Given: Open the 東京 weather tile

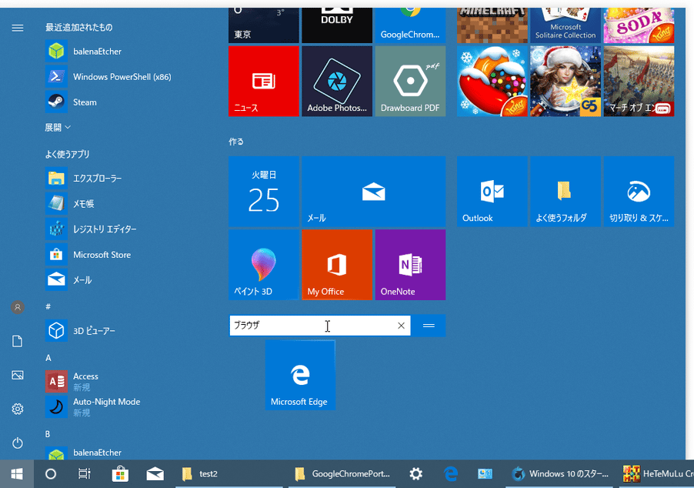Looking at the screenshot, I should pos(264,25).
